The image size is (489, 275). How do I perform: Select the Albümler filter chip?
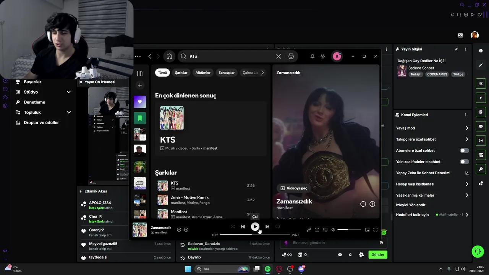coord(203,73)
